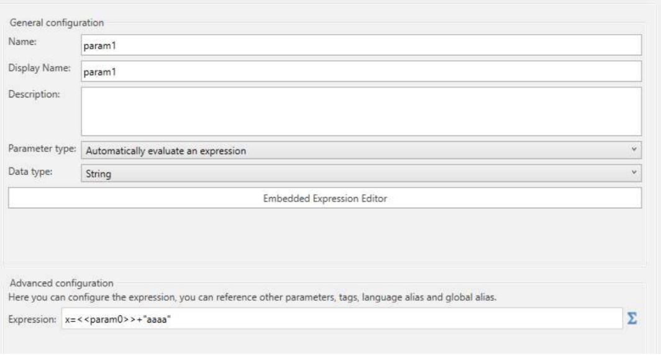
Task: Select the General configuration group heading
Action: 57,23
